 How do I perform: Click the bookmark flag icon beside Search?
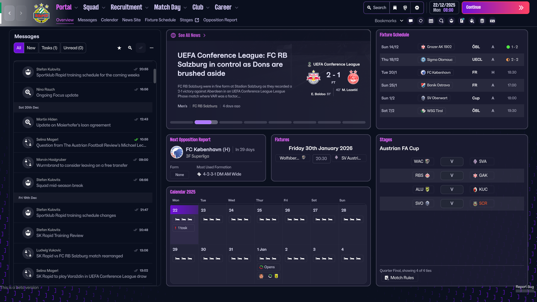pyautogui.click(x=395, y=8)
